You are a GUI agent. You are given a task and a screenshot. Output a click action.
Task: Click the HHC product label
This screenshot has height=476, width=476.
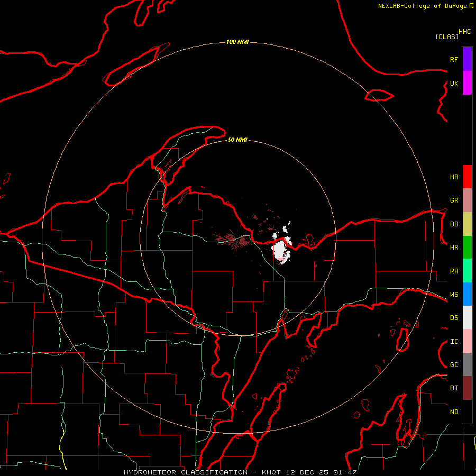click(x=465, y=32)
